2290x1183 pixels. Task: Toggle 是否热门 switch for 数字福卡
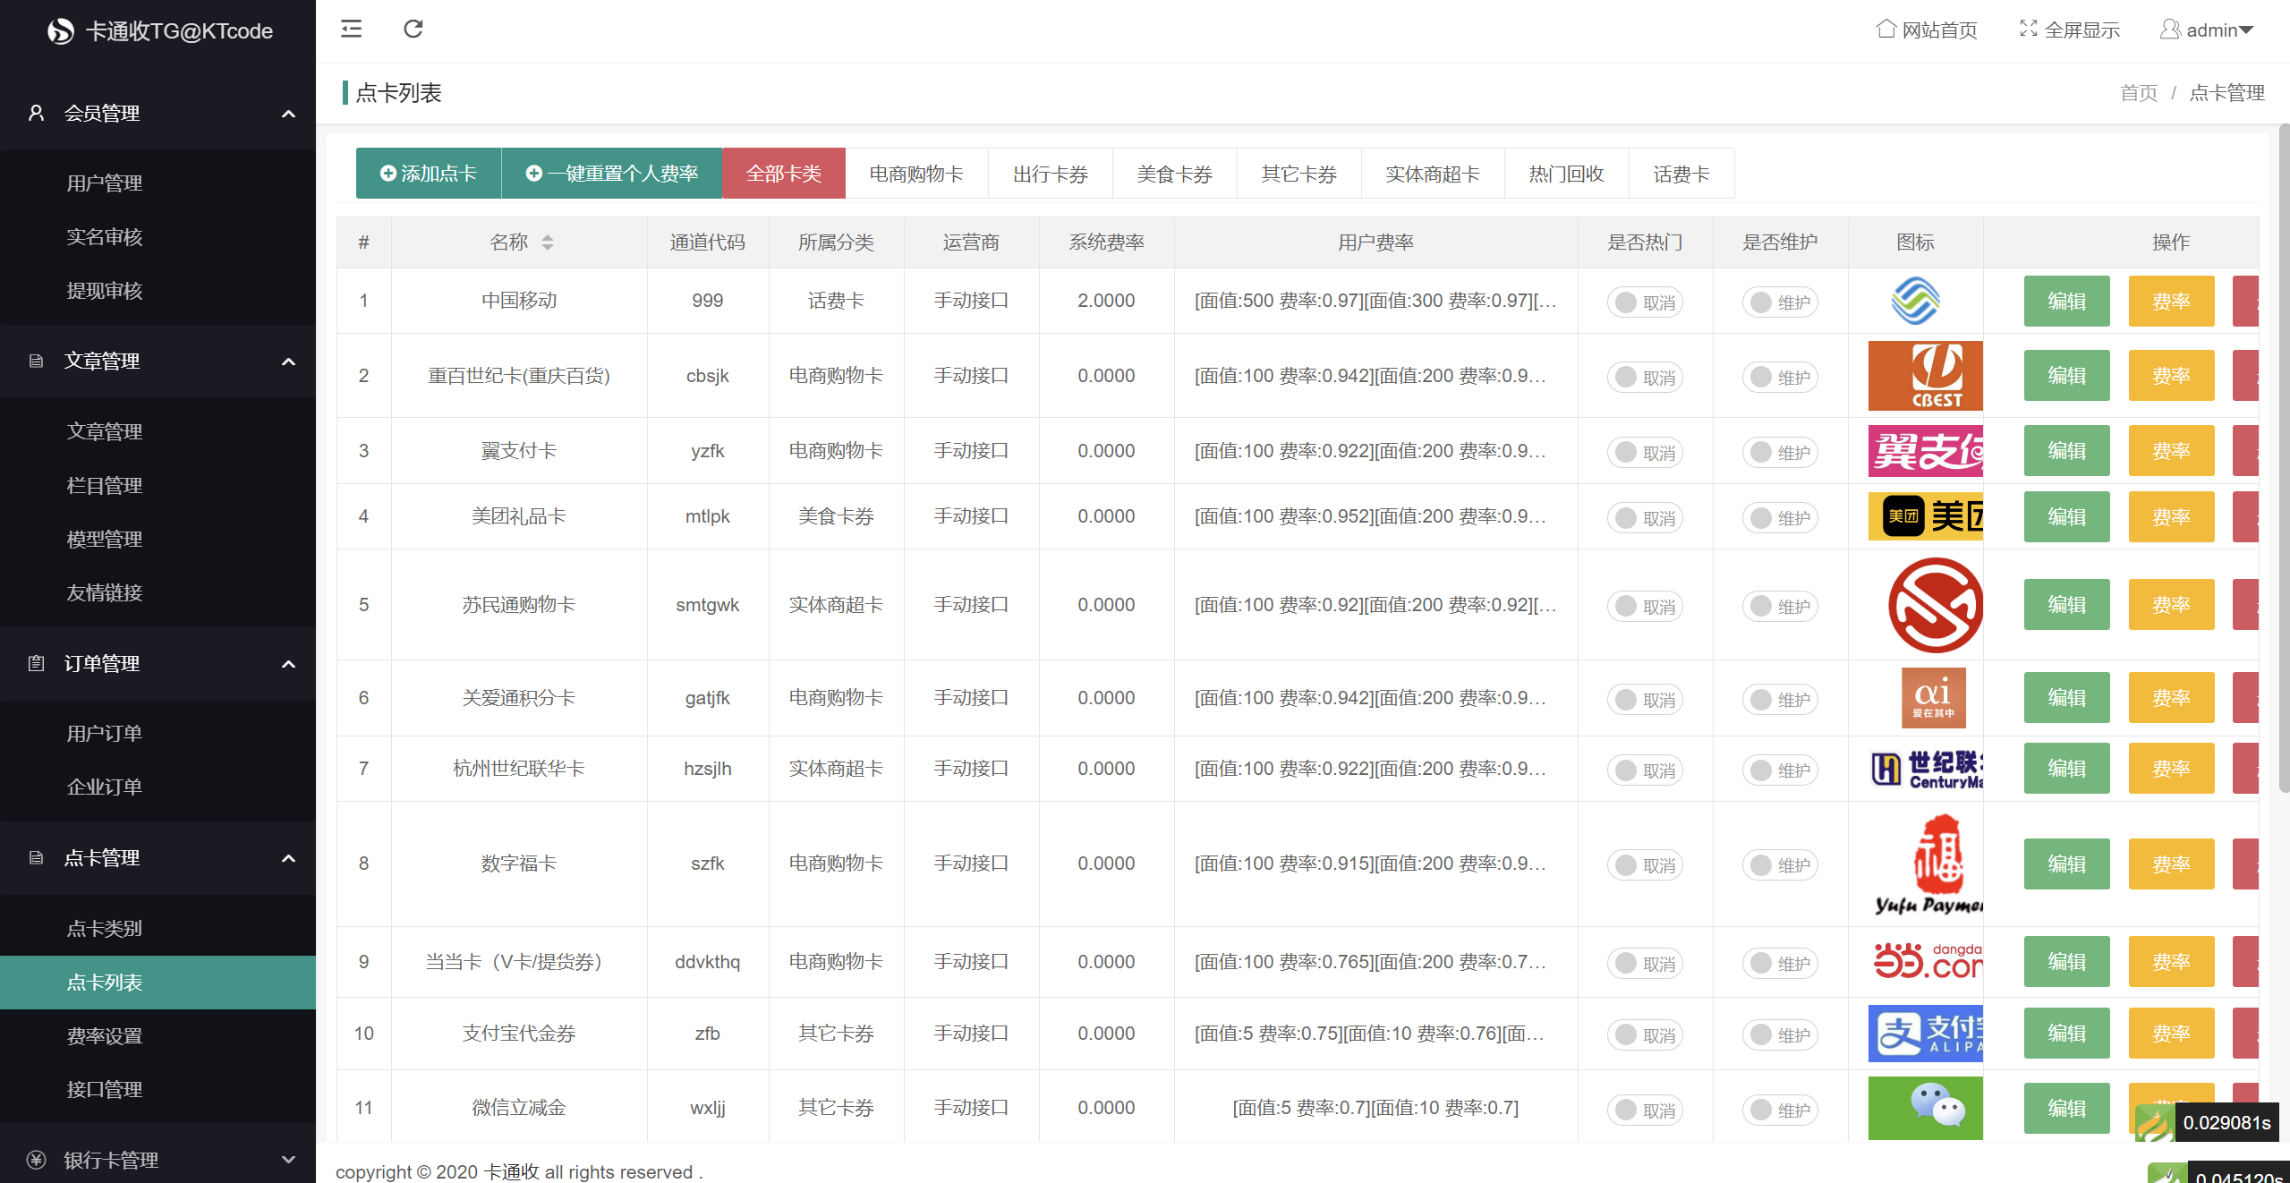(x=1645, y=865)
